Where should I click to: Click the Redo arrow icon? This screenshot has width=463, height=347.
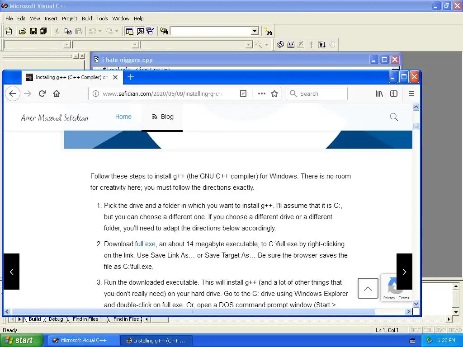click(x=109, y=31)
